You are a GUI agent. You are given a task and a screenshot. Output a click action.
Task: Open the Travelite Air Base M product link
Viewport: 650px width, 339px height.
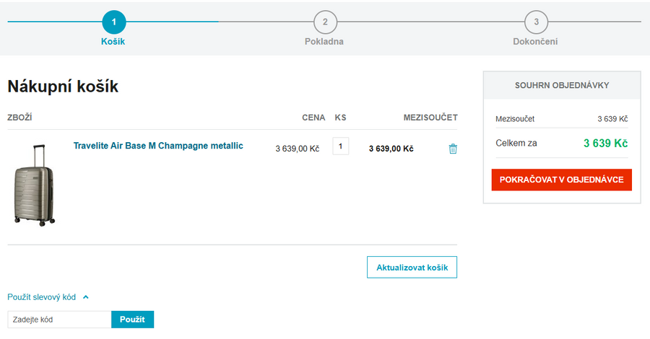tap(158, 146)
